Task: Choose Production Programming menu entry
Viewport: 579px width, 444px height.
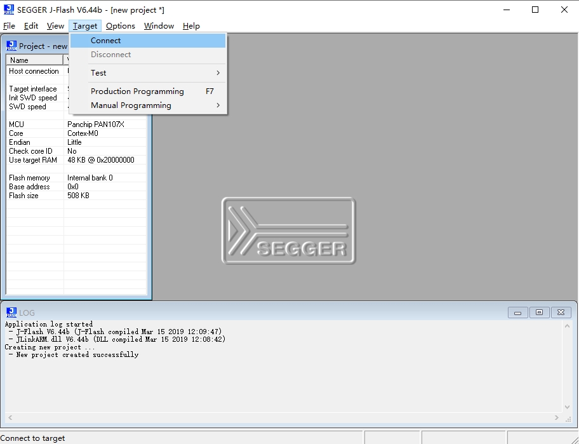Action: (x=148, y=91)
